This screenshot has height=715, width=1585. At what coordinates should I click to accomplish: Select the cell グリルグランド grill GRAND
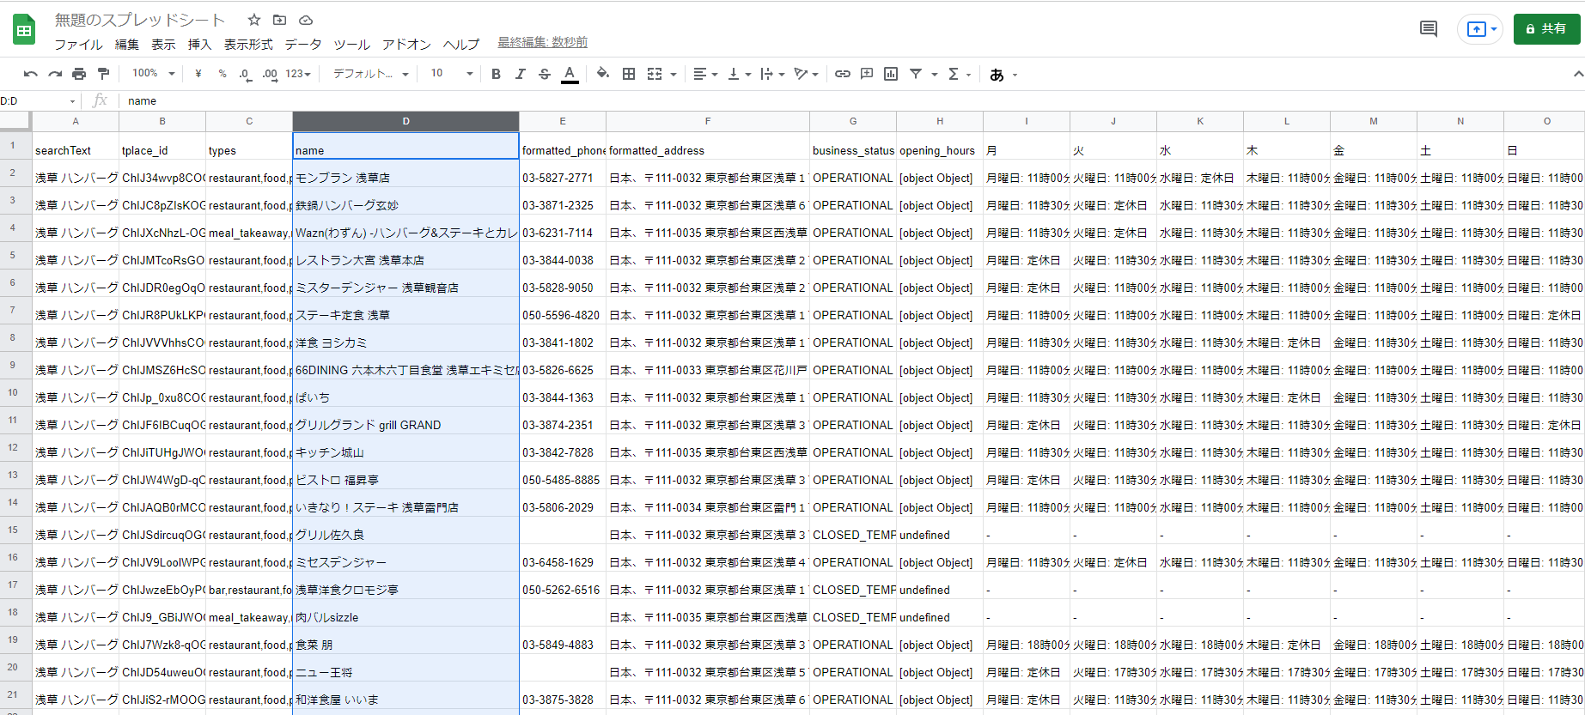(x=405, y=425)
